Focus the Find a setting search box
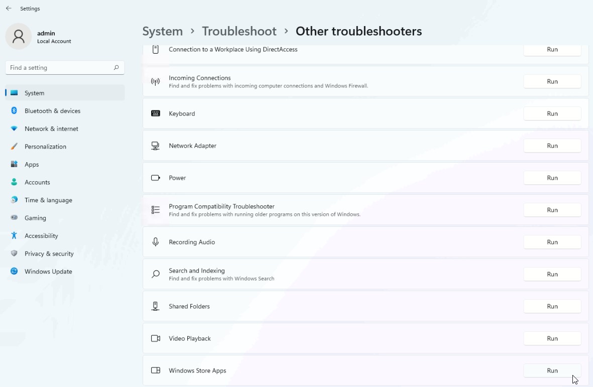 click(59, 68)
